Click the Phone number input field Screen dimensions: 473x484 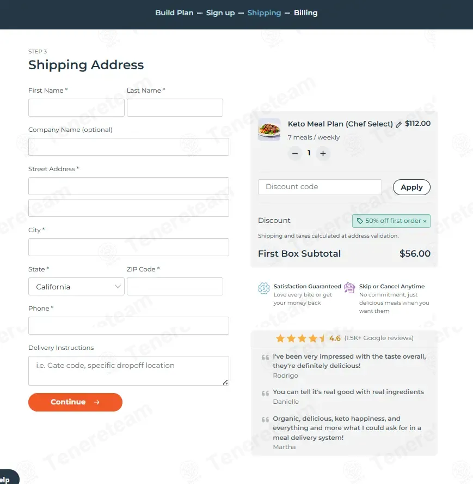click(128, 325)
